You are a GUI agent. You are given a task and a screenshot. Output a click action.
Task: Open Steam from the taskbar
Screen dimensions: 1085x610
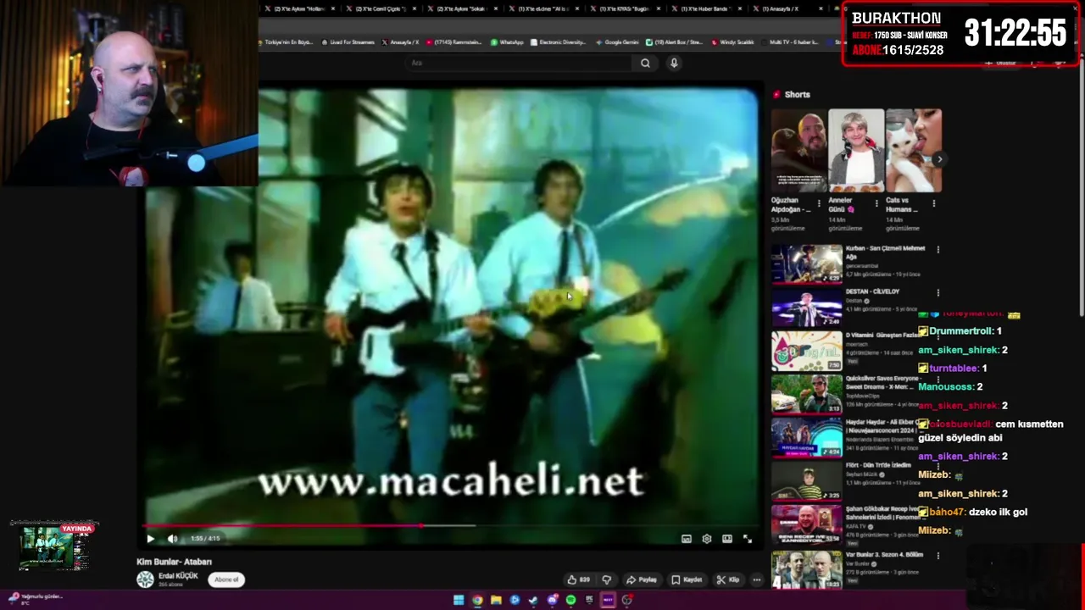533,600
